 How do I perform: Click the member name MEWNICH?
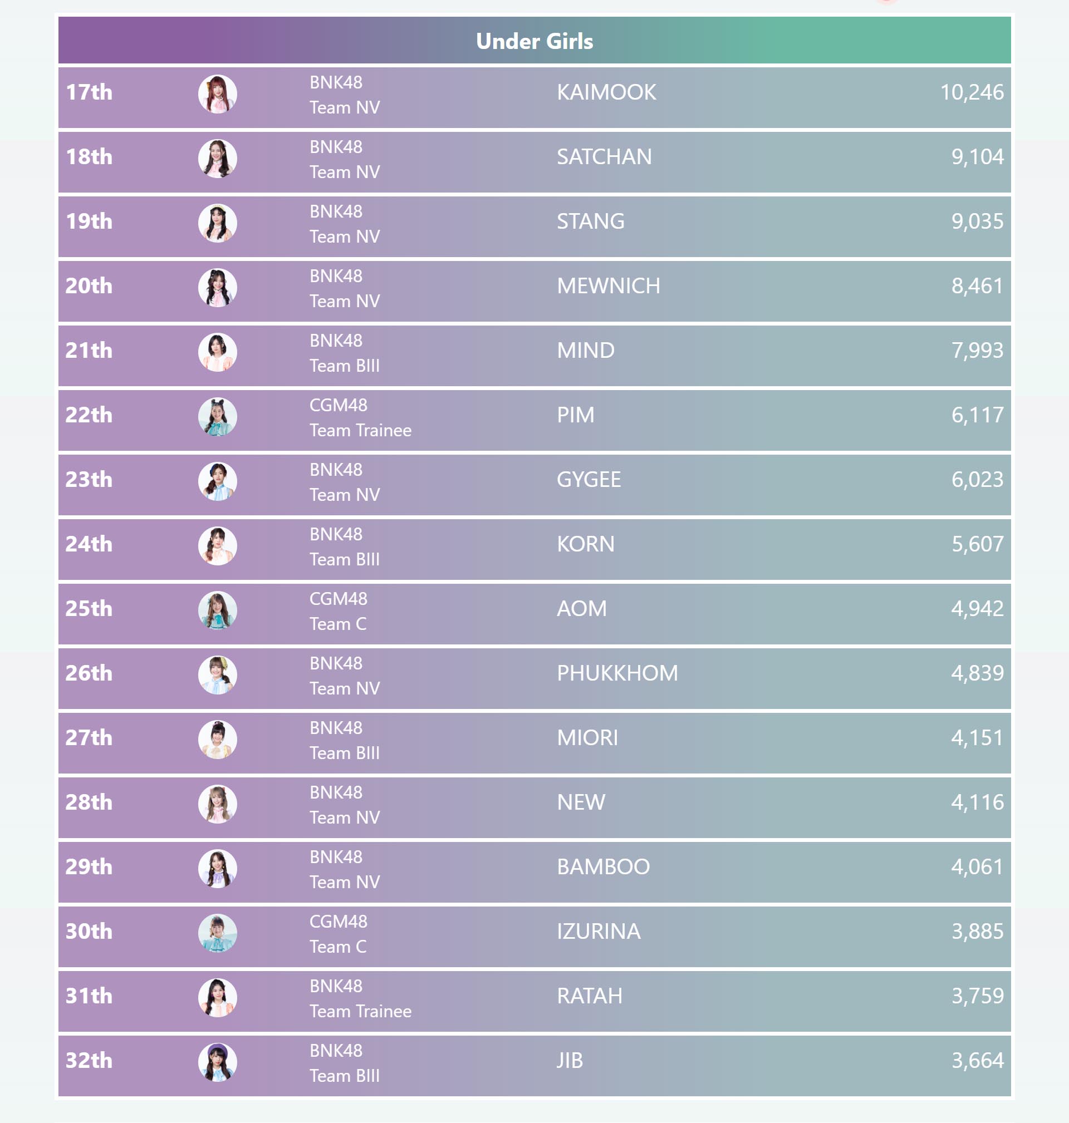[x=608, y=286]
